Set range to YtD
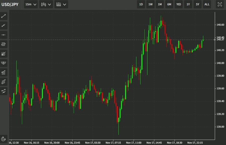Viewport: 226px width, 145px height. (179, 4)
